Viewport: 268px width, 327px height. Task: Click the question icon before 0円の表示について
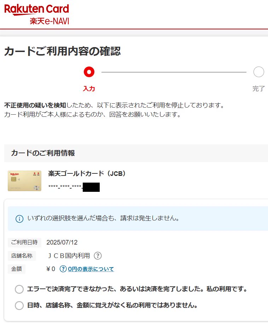click(63, 269)
